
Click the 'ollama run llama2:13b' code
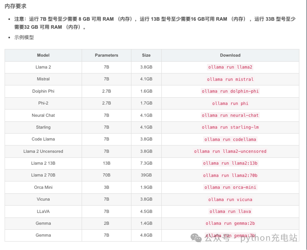230,163
